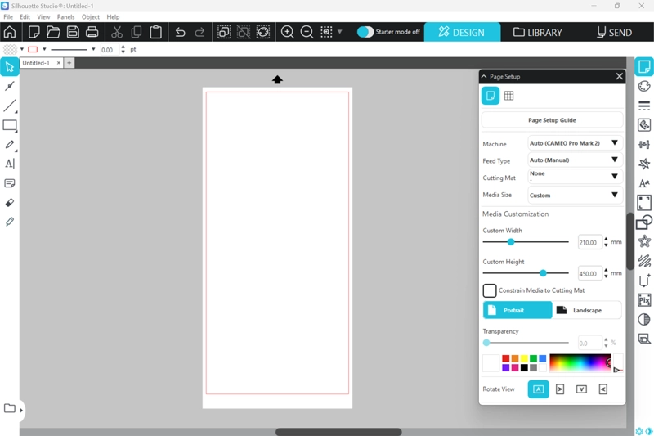The width and height of the screenshot is (654, 436).
Task: Click the Page Setup Guide button
Action: click(x=552, y=120)
